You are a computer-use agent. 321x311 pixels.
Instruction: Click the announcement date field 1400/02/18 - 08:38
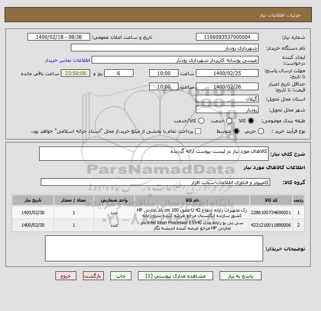[x=58, y=37]
